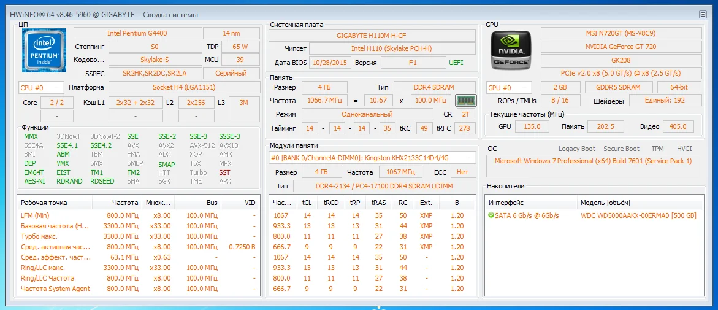Open the GPU #0 selector dropdown
This screenshot has height=310, width=718.
[x=510, y=87]
